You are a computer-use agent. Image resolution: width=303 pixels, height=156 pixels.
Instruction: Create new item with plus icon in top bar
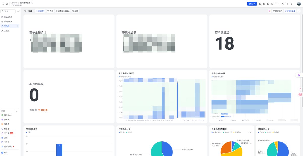[x=287, y=4]
